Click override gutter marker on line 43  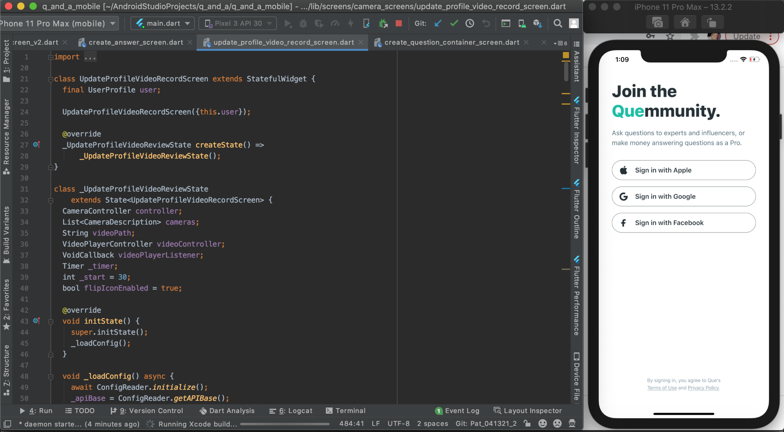pyautogui.click(x=37, y=320)
